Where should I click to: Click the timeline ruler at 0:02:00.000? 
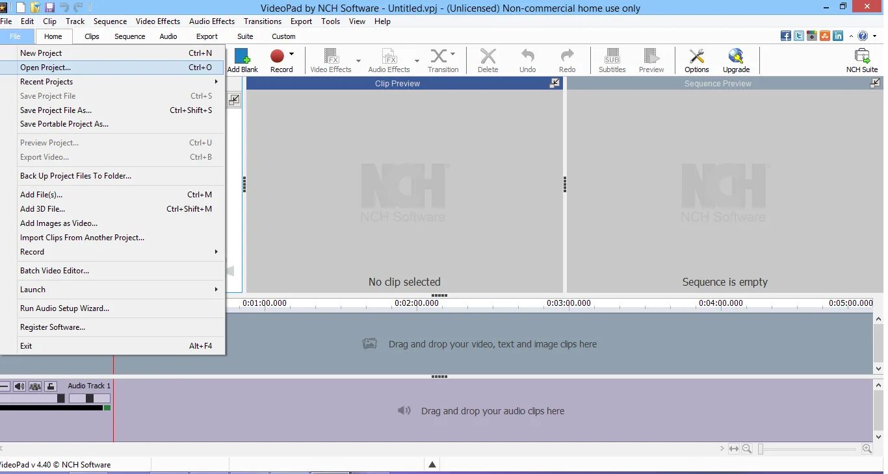click(x=417, y=303)
